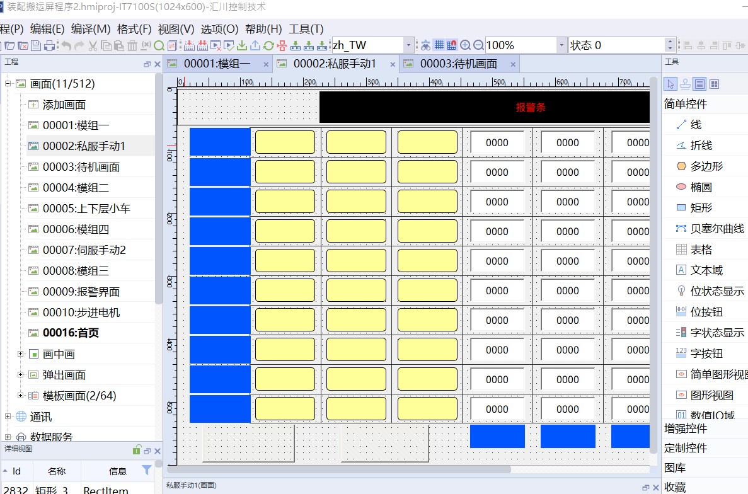The height and width of the screenshot is (494, 748).
Task: Select the Rectangle (矩形) tool
Action: (701, 208)
